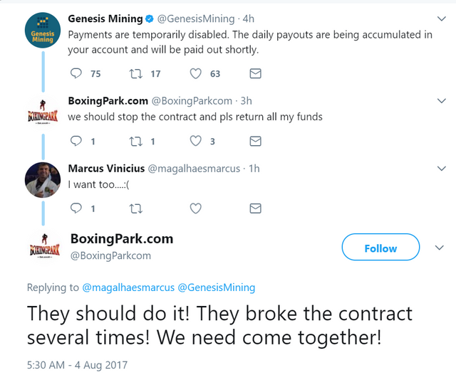Reply to BoxingPark.com's refund tweet

78,141
